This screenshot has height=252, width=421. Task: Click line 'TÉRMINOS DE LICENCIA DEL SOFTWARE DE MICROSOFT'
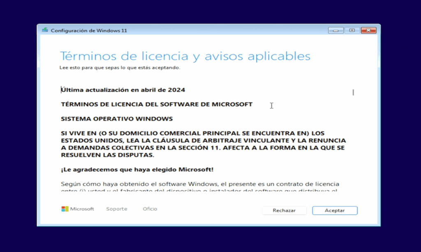(157, 104)
